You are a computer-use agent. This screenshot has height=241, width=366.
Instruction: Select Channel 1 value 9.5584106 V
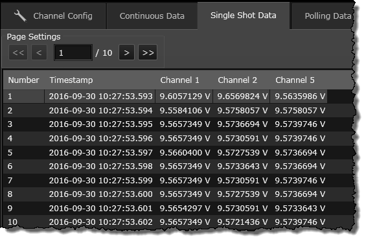(184, 110)
